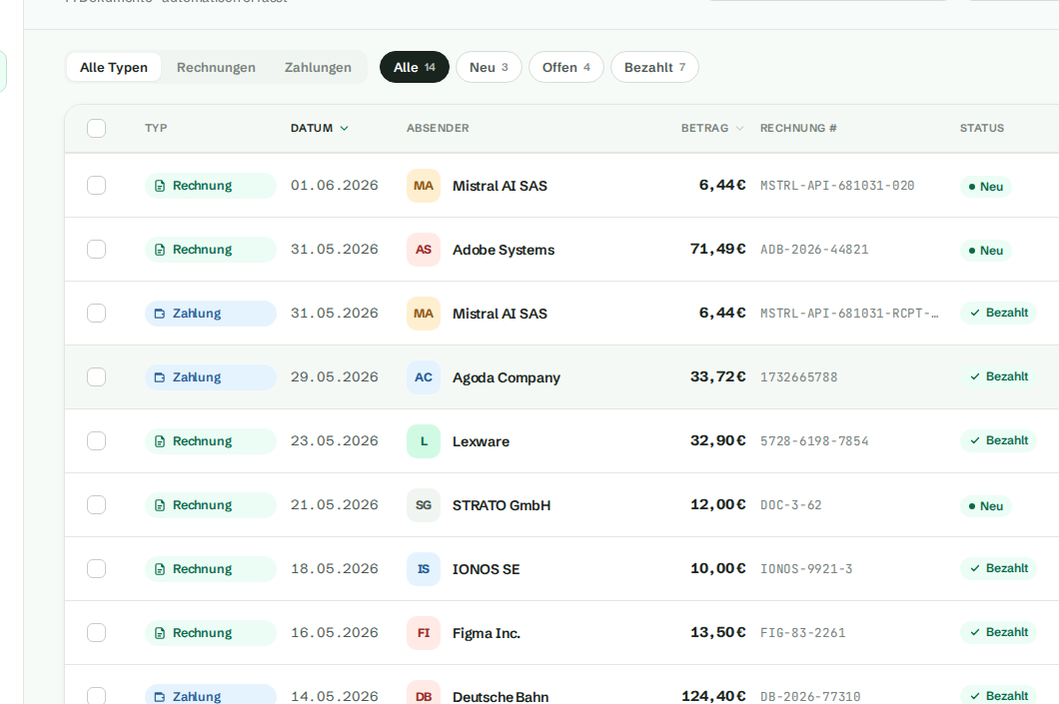
Task: Click the DB avatar for Deutsche Bahn
Action: click(424, 694)
